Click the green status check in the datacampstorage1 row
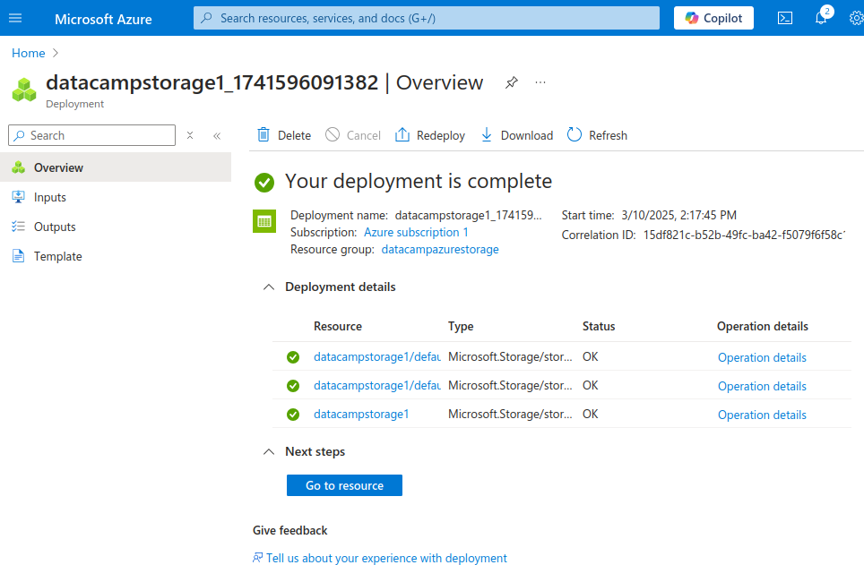 (x=293, y=414)
